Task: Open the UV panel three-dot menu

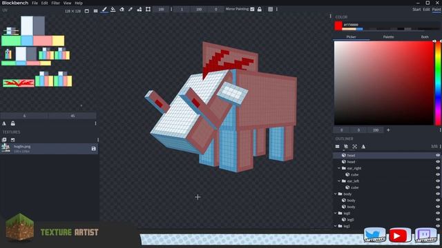Action: point(95,123)
